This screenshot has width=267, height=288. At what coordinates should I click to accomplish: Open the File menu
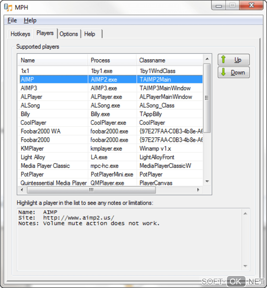(12, 20)
